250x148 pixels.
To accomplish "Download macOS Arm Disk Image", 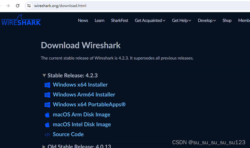I will pyautogui.click(x=82, y=115).
